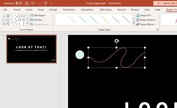Switch to the Draw tab
The image size is (177, 108).
click(x=41, y=10)
